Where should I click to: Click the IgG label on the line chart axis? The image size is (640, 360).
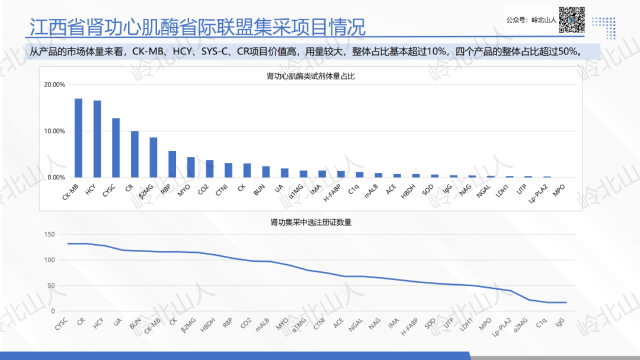point(561,322)
